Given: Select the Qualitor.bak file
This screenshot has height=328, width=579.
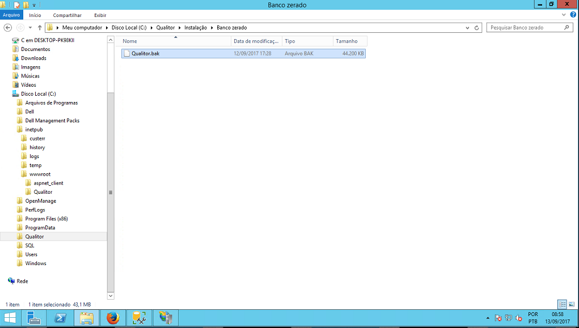Looking at the screenshot, I should coord(243,53).
